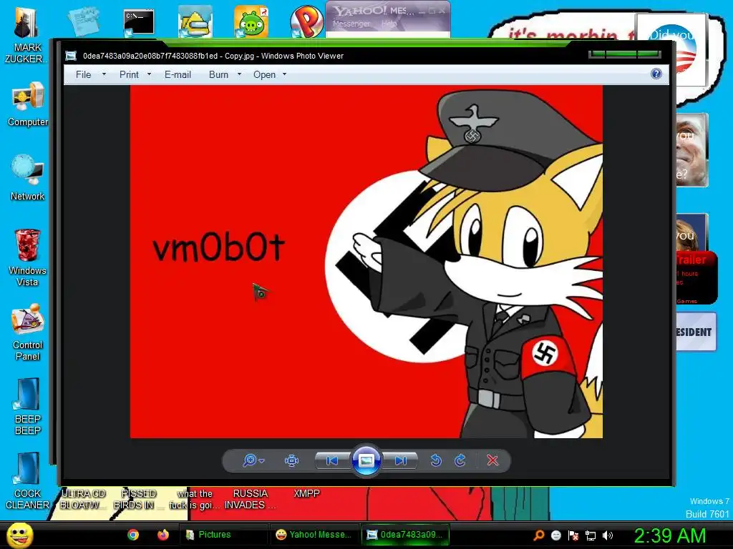
Task: Click the green progress bar in title bar
Action: (x=624, y=54)
